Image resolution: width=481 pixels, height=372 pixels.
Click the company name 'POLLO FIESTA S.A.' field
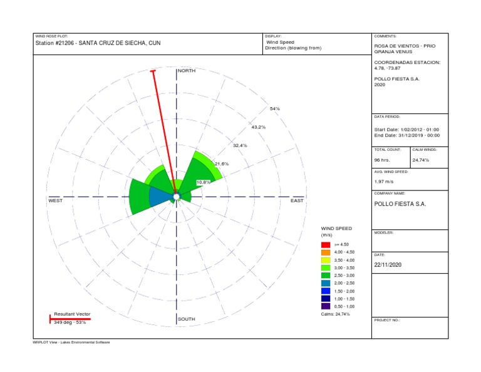pyautogui.click(x=400, y=204)
